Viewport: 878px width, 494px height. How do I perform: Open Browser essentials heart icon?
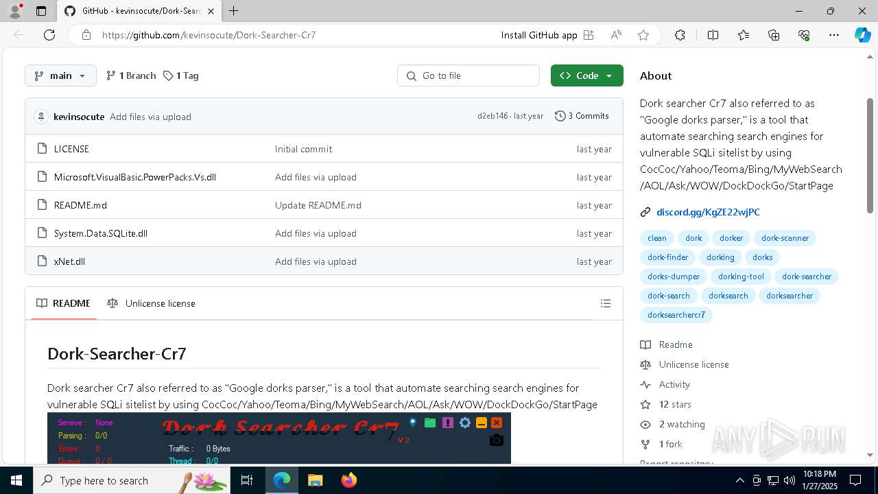[804, 35]
